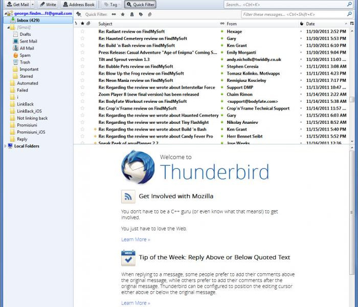Viewport: 358px width, 307px height.
Task: Click the start page scrollbar thumb
Action: [352, 212]
